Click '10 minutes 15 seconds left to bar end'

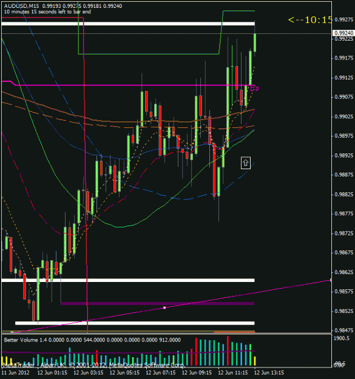(47, 12)
